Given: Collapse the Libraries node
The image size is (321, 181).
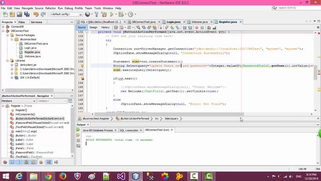Looking at the screenshot, I should tap(8, 60).
